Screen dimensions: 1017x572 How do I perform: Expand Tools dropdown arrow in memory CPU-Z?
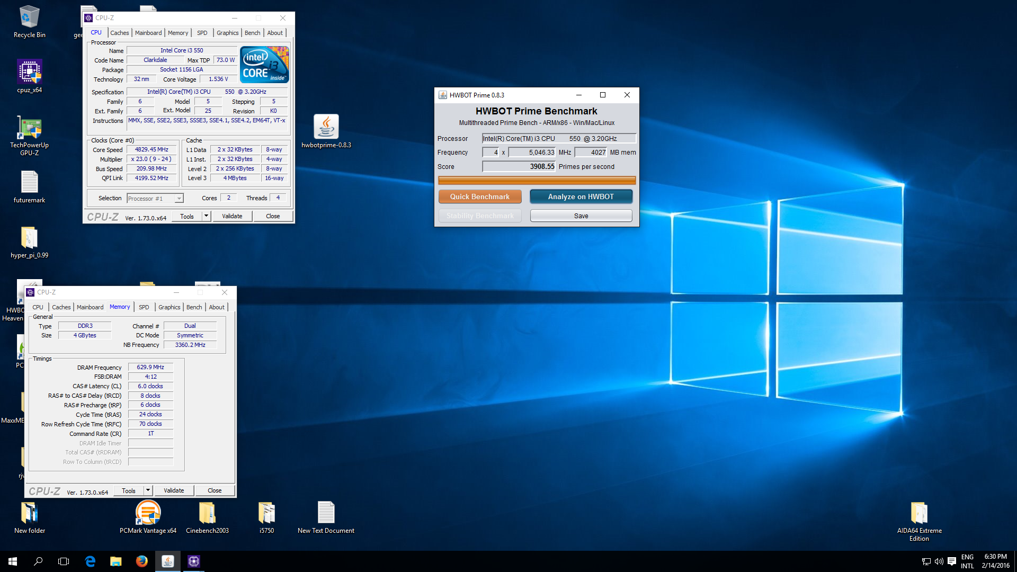[148, 490]
